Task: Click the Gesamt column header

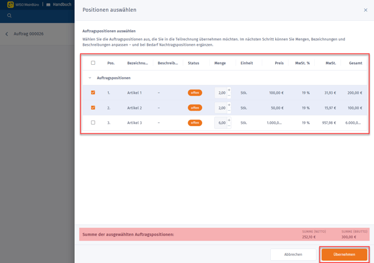Action: click(x=355, y=63)
